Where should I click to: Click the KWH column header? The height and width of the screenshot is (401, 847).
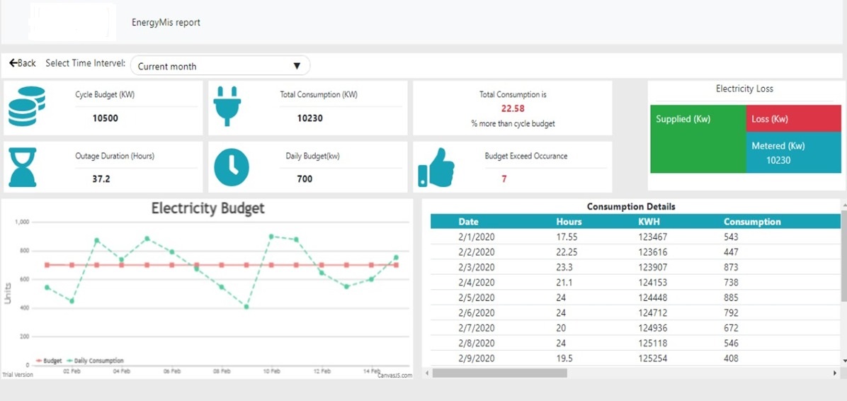(x=649, y=222)
